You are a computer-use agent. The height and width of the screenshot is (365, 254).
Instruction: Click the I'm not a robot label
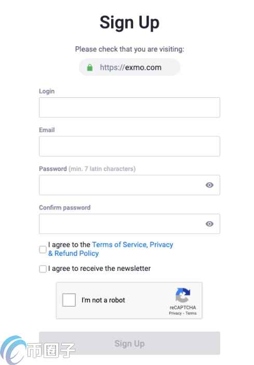point(103,300)
